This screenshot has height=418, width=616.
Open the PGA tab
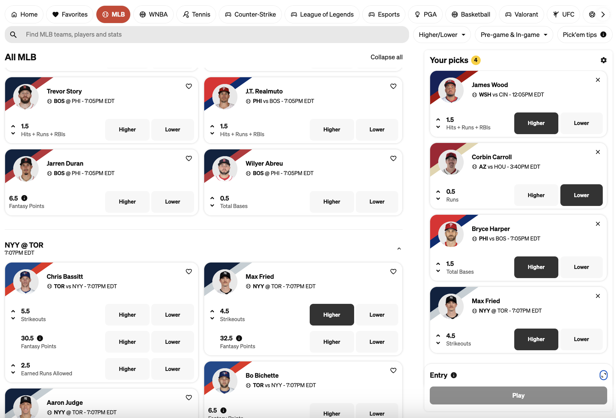point(425,15)
